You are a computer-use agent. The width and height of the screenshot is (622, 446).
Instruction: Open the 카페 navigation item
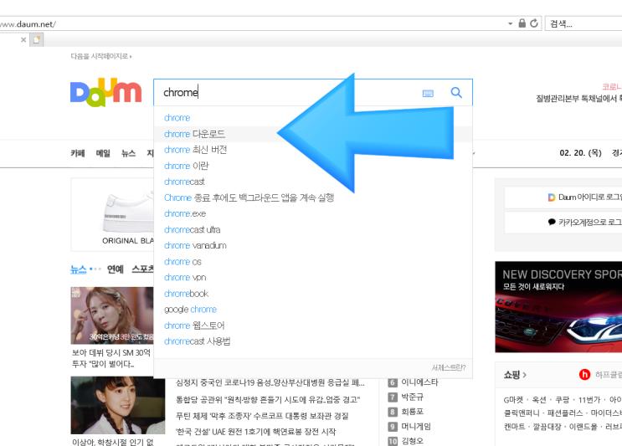[78, 153]
